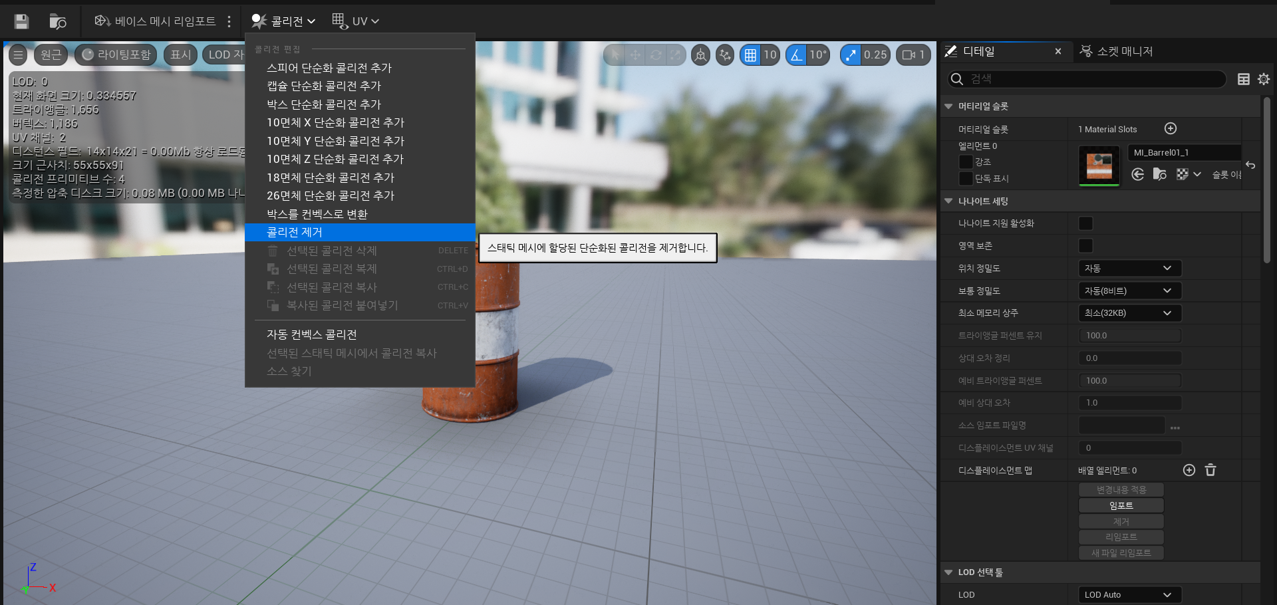
Task: Click the highlighted 콜리전 제거 entry
Action: (x=360, y=232)
